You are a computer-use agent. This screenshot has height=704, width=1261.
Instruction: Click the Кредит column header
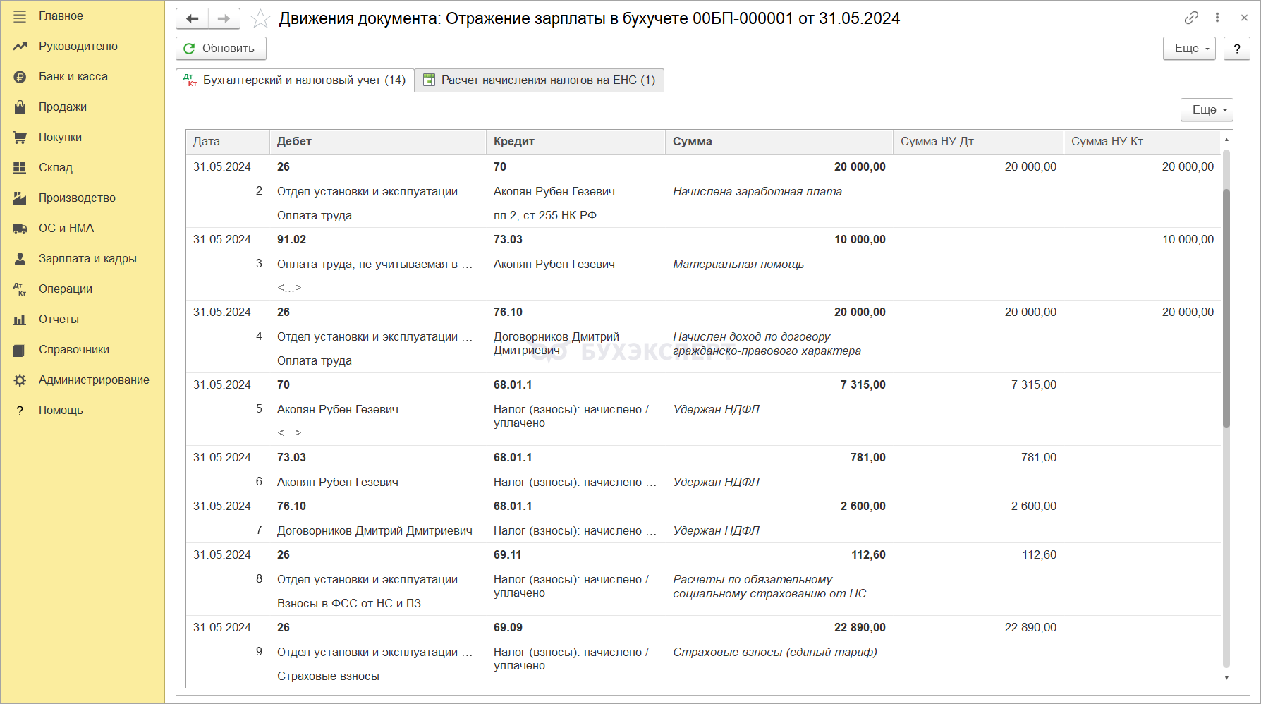click(575, 142)
